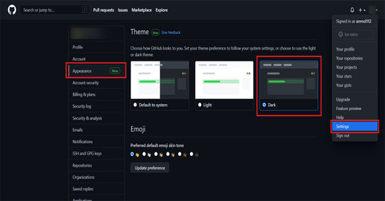Open Marketplace in top navigation
This screenshot has width=385, height=201.
pyautogui.click(x=141, y=10)
